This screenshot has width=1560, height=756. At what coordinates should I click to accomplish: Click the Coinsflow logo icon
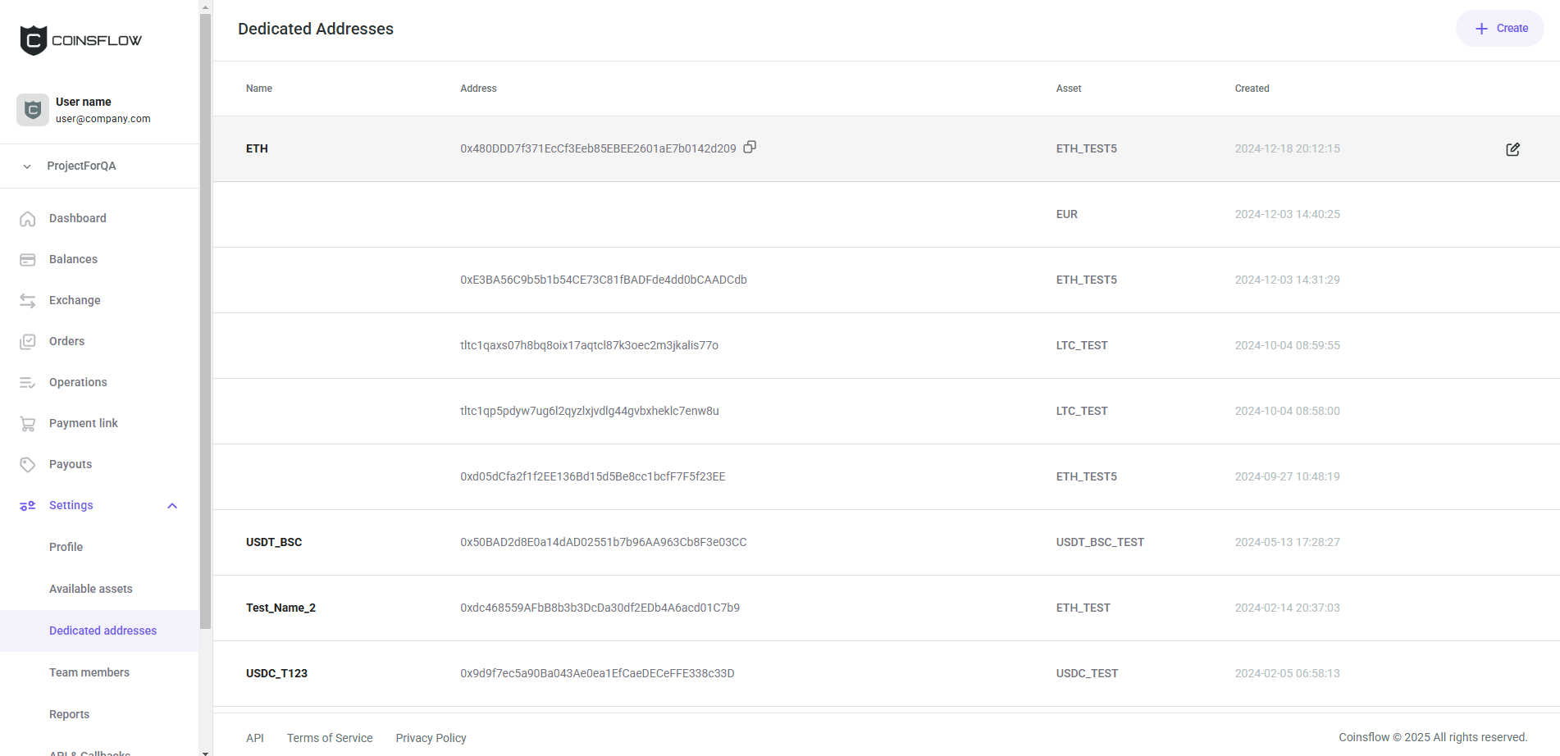pos(32,39)
